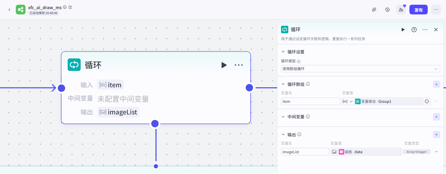Edit workflow name via pencil icon
This screenshot has height=174, width=446.
click(70, 7)
